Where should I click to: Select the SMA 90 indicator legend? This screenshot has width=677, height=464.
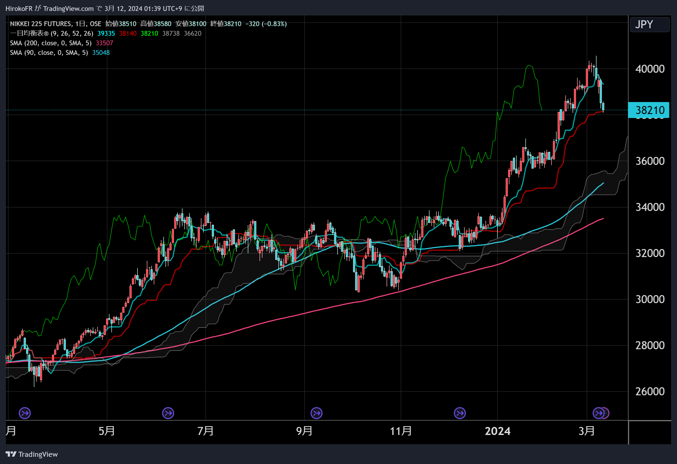(49, 53)
